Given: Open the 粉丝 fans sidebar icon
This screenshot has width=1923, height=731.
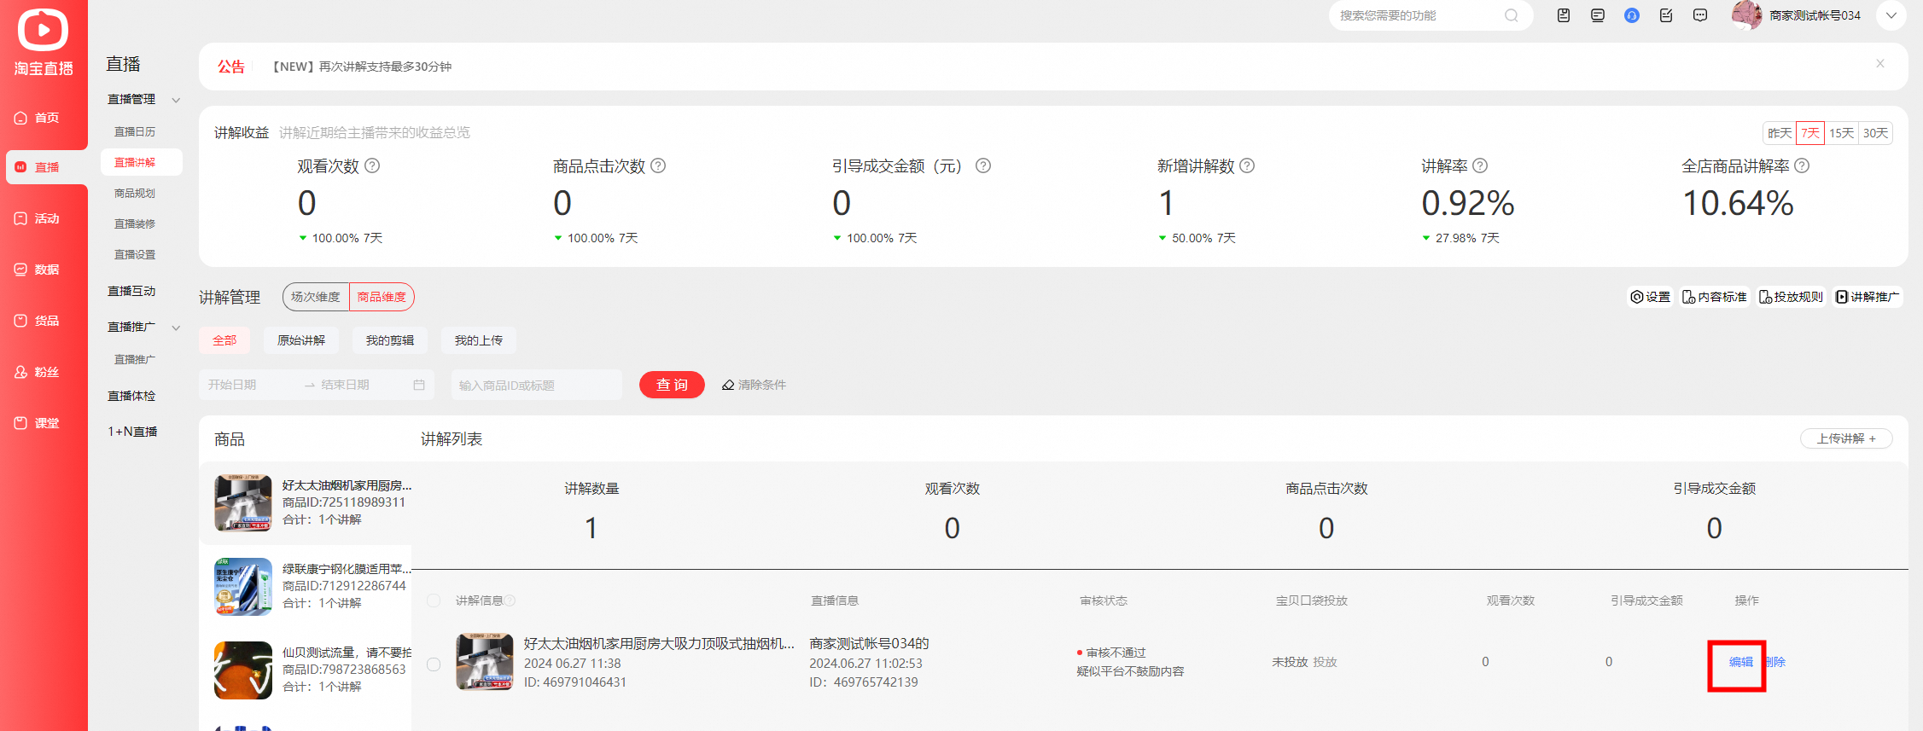Looking at the screenshot, I should 20,372.
